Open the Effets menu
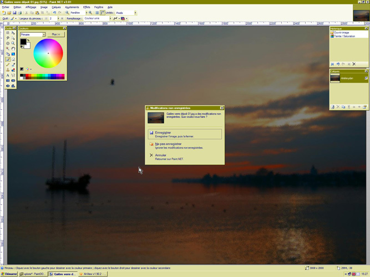 pos(87,7)
